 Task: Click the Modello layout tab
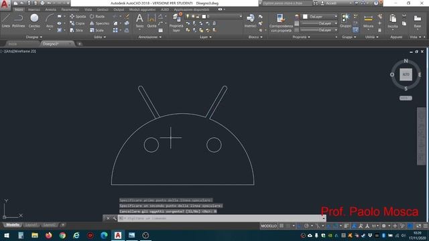click(13, 225)
